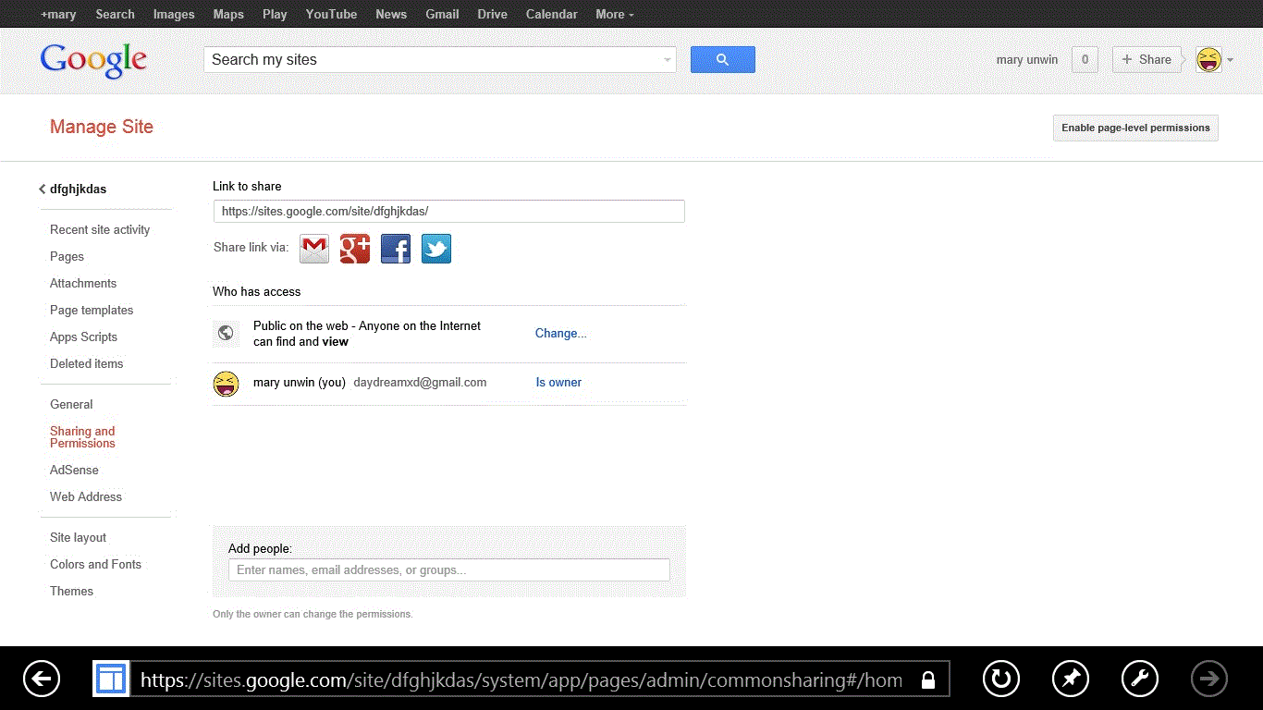Open Recent site activity in sidebar
Image resolution: width=1263 pixels, height=710 pixels.
click(100, 229)
